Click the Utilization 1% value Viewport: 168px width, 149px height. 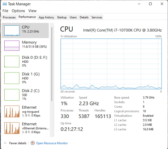(x=64, y=103)
